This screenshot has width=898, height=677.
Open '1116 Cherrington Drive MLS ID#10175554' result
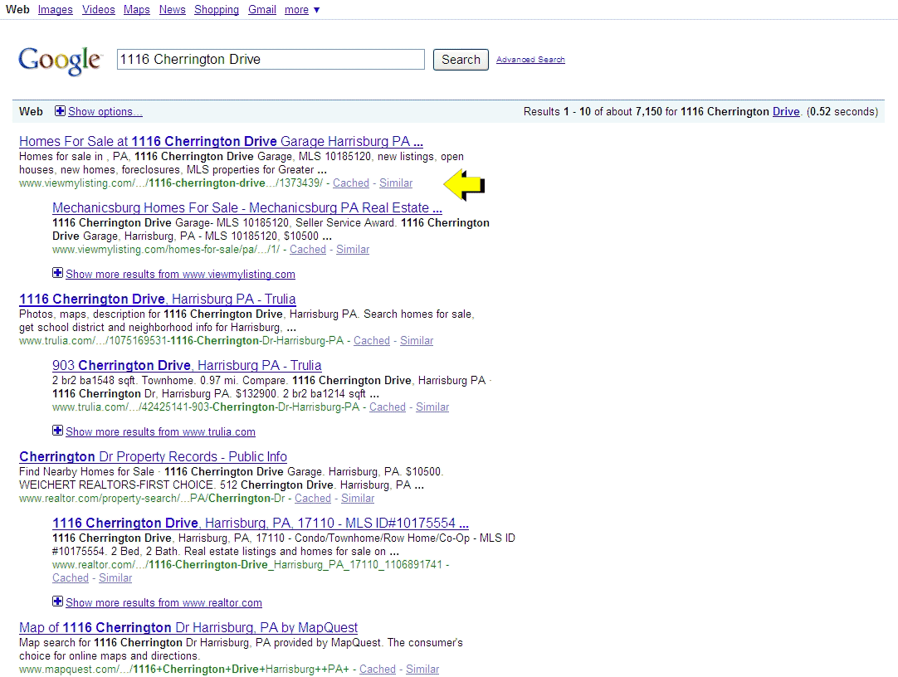click(x=261, y=523)
